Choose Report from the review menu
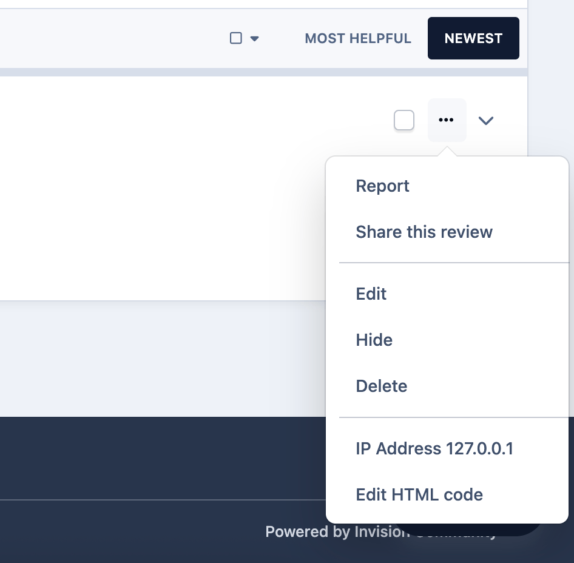The image size is (574, 563). [382, 186]
